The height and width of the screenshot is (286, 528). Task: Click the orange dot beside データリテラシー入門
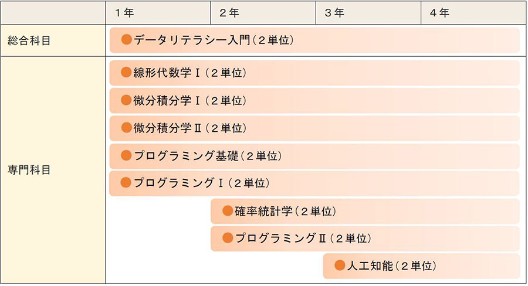[126, 40]
